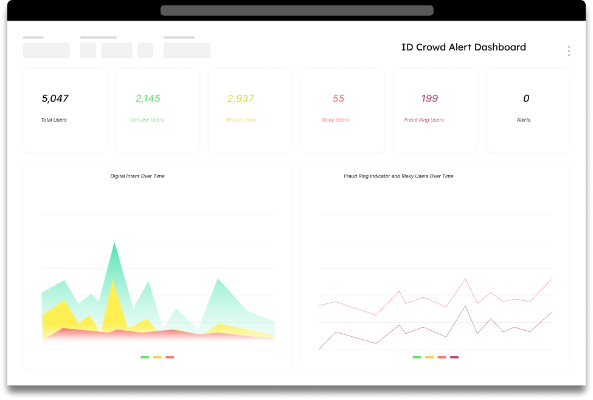
Task: Click the Total Users stat card
Action: (x=64, y=109)
